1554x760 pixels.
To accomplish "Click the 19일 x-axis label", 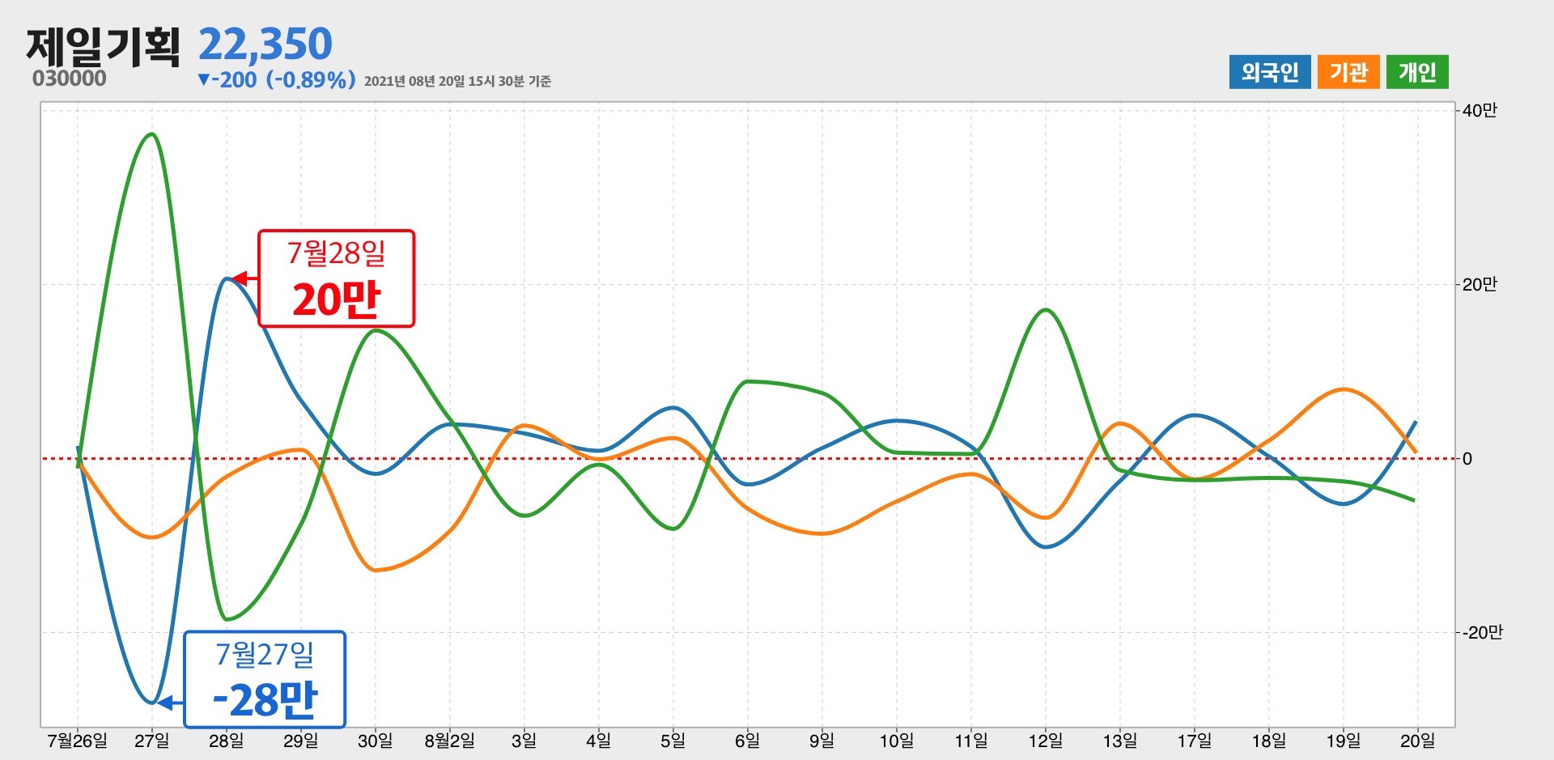I will 1344,741.
